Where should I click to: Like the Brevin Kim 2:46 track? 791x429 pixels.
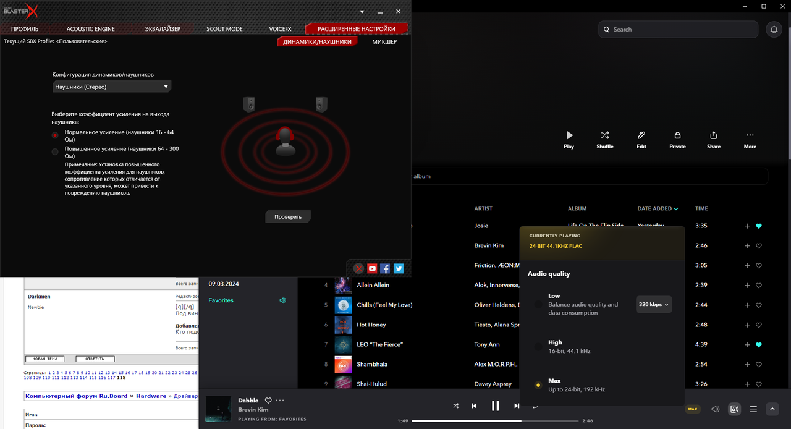(x=759, y=246)
